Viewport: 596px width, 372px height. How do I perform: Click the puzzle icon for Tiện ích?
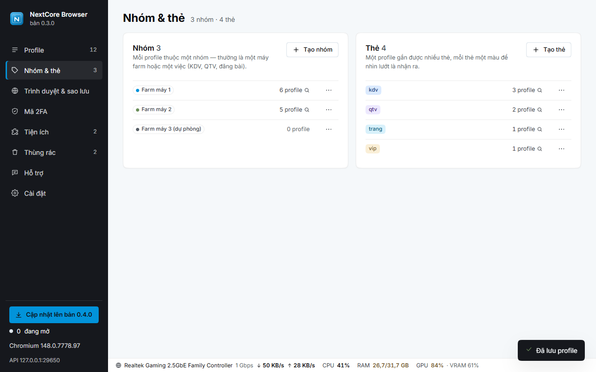point(15,132)
